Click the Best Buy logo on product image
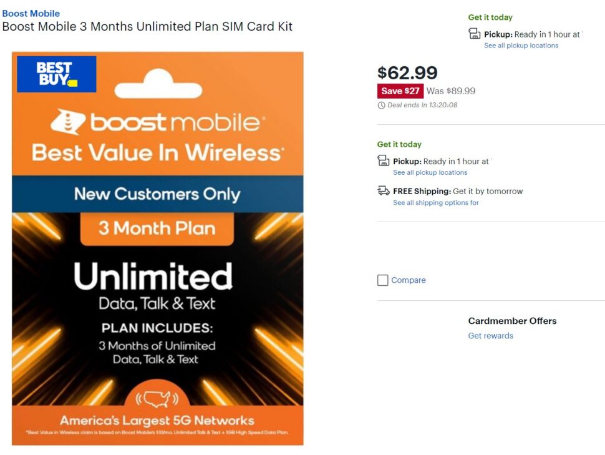The width and height of the screenshot is (605, 455). (x=56, y=73)
